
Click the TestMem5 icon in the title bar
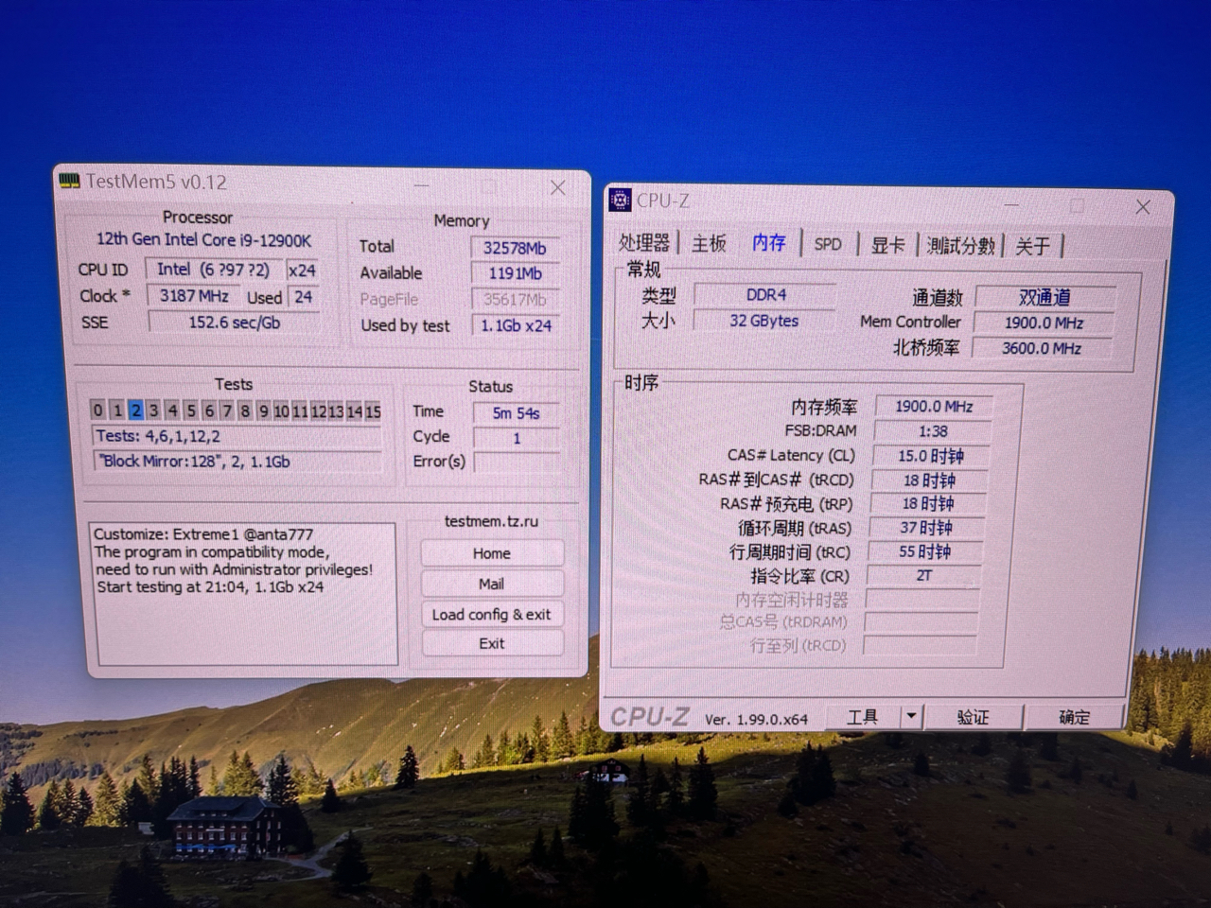coord(67,182)
